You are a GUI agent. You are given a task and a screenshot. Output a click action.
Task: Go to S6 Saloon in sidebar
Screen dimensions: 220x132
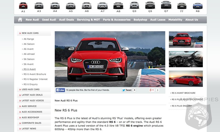coord(29,59)
